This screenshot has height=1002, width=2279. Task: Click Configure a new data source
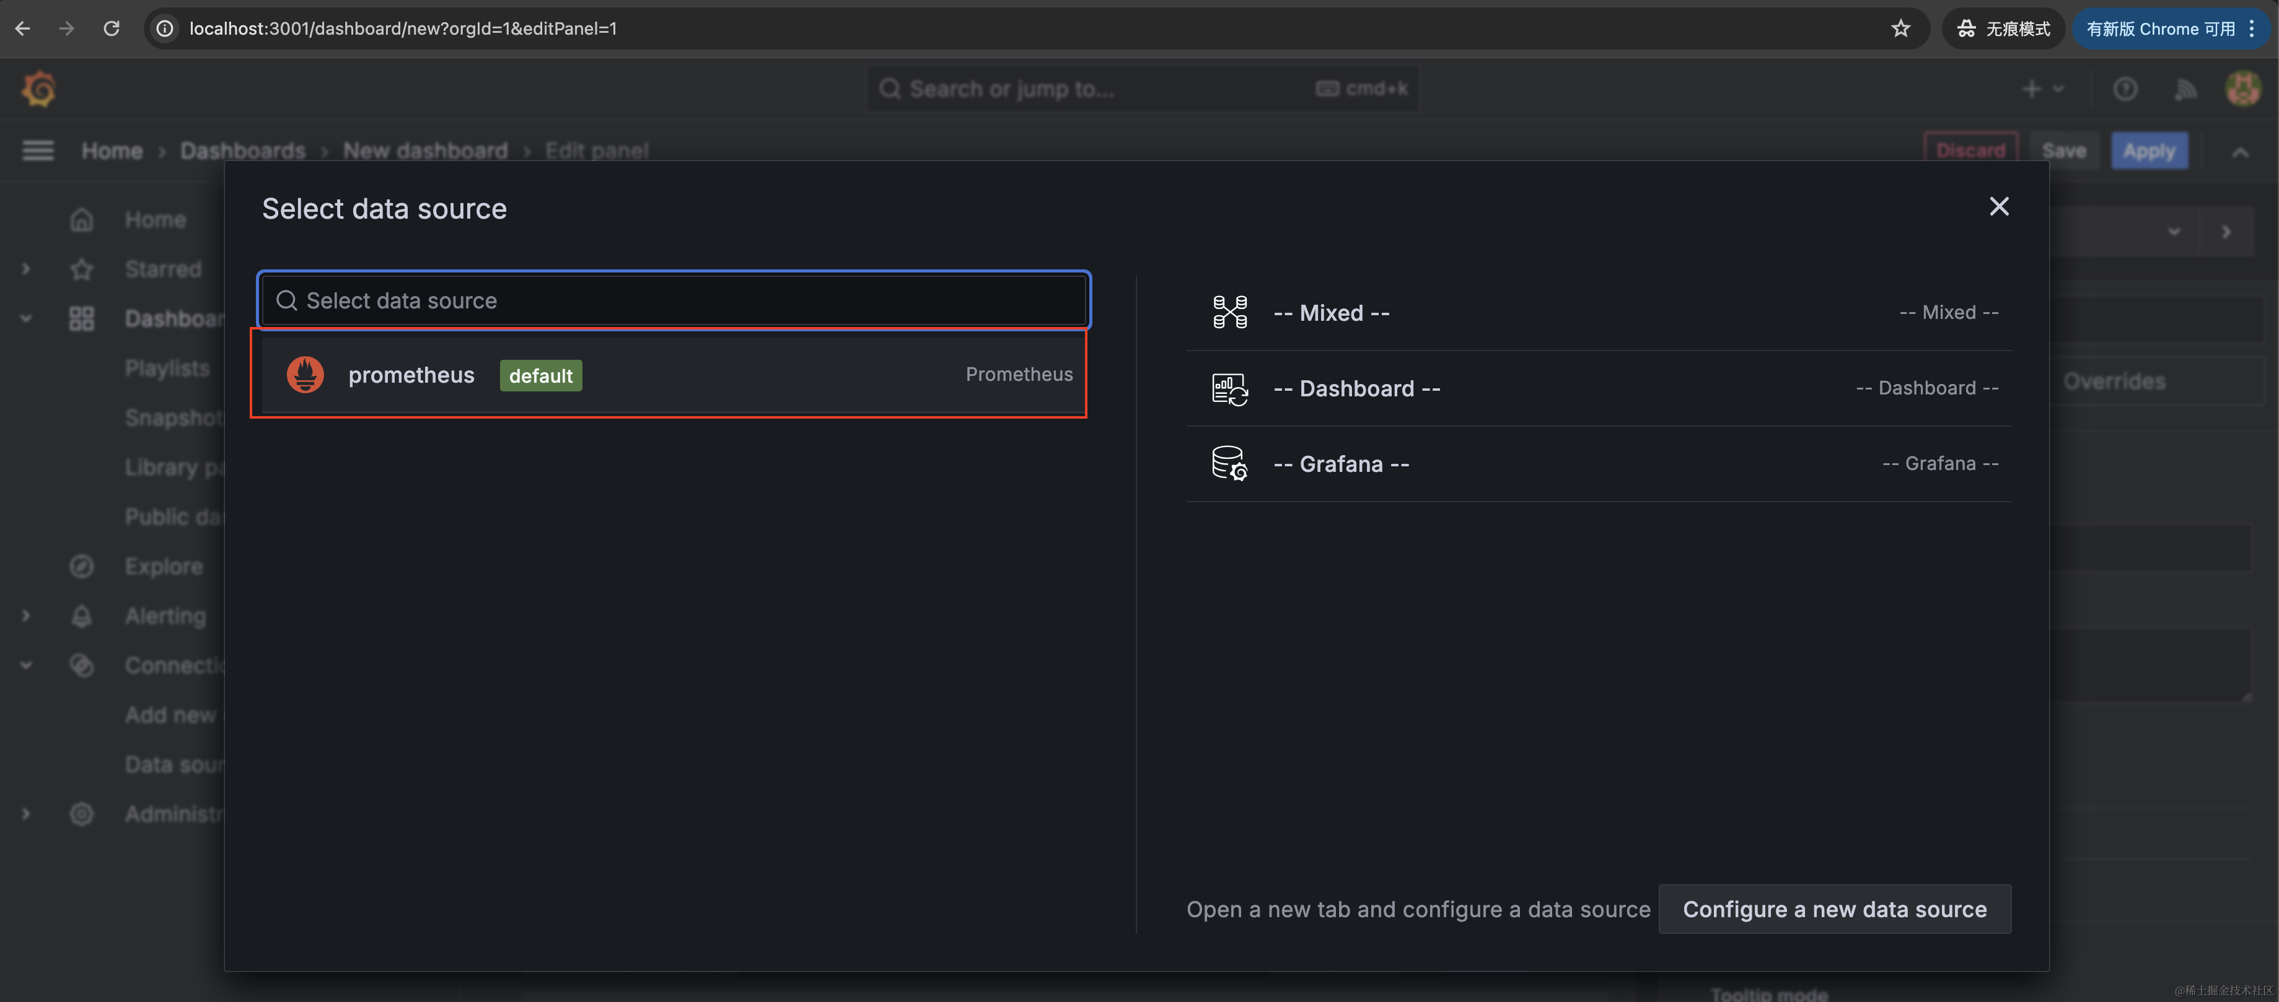1834,909
